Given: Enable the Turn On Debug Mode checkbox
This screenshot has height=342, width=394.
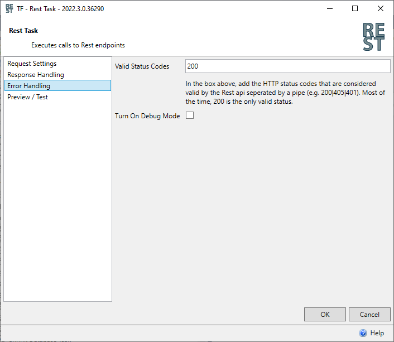Looking at the screenshot, I should pyautogui.click(x=190, y=115).
